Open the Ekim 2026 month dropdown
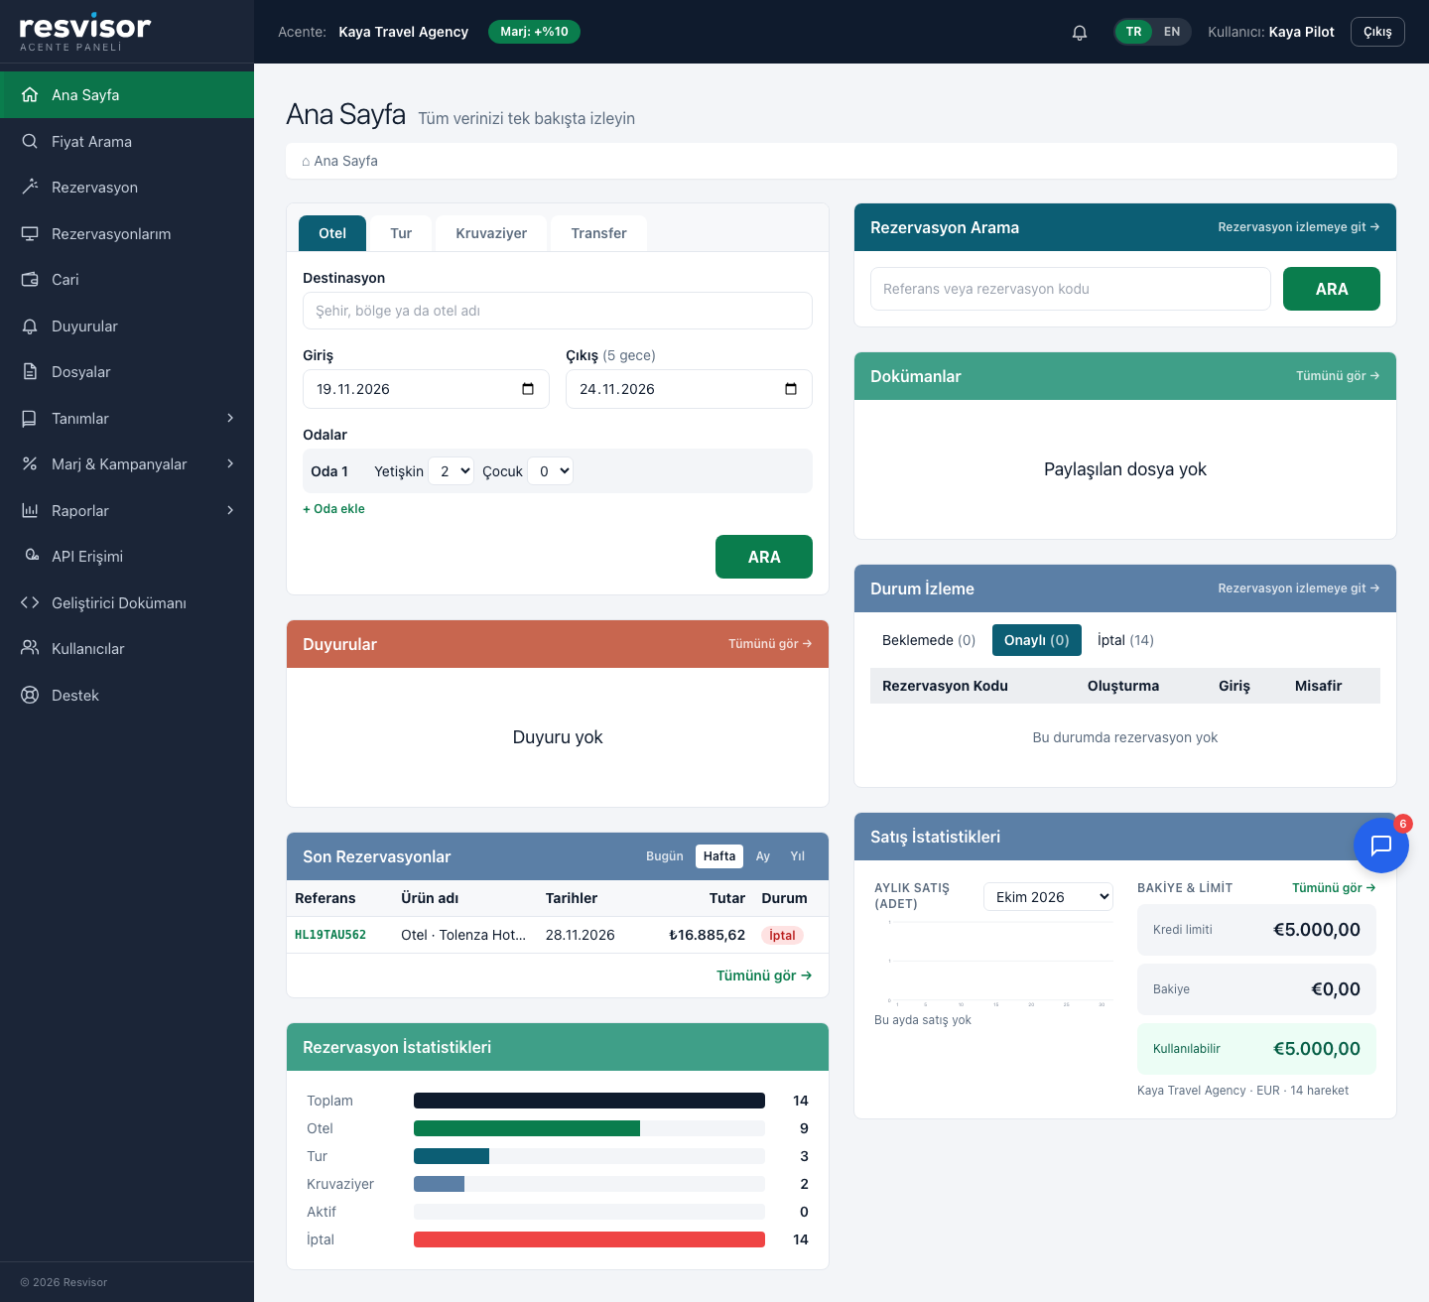Image resolution: width=1429 pixels, height=1302 pixels. pyautogui.click(x=1049, y=897)
